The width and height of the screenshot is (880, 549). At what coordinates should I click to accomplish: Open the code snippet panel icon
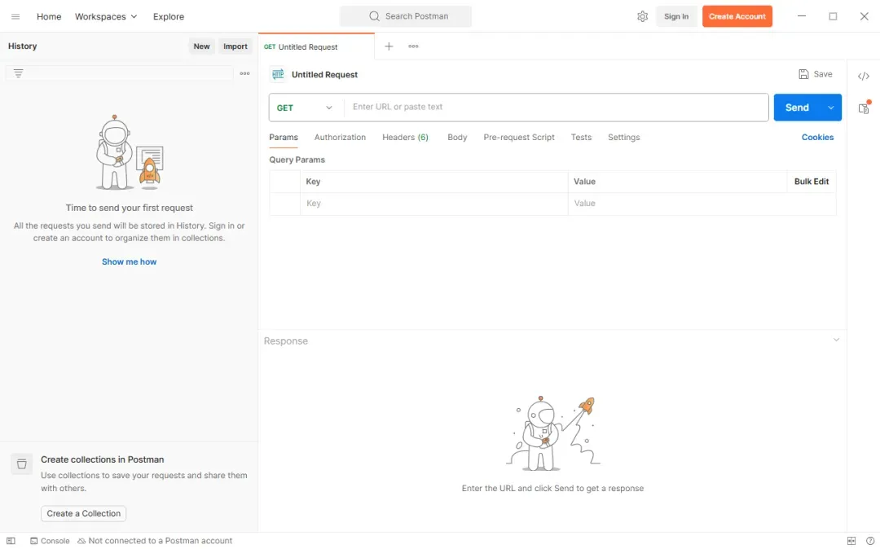tap(864, 76)
